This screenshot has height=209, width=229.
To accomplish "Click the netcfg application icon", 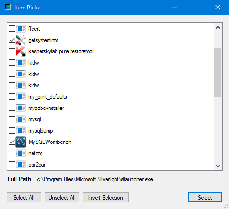I will click(x=21, y=153).
